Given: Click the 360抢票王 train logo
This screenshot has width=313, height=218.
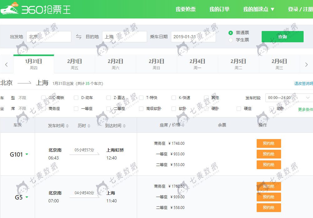Looking at the screenshot, I should (35, 9).
